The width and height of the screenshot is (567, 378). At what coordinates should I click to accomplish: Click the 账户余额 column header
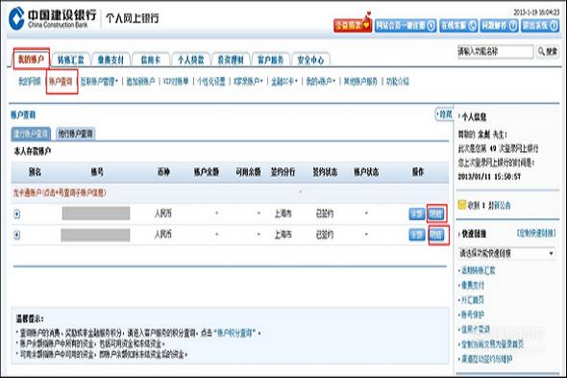click(x=207, y=171)
